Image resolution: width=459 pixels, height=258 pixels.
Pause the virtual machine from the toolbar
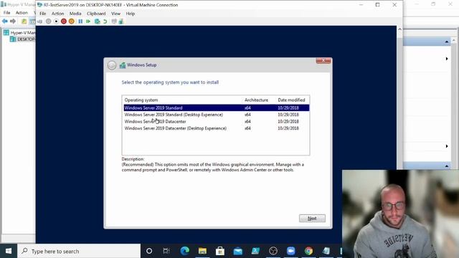pos(80,21)
